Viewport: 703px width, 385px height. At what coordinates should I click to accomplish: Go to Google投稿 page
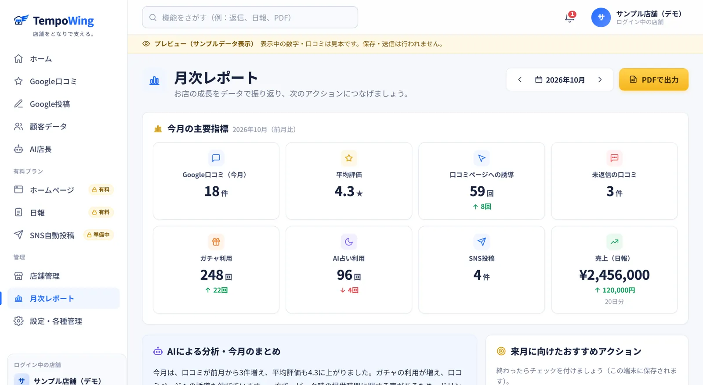(x=64, y=104)
